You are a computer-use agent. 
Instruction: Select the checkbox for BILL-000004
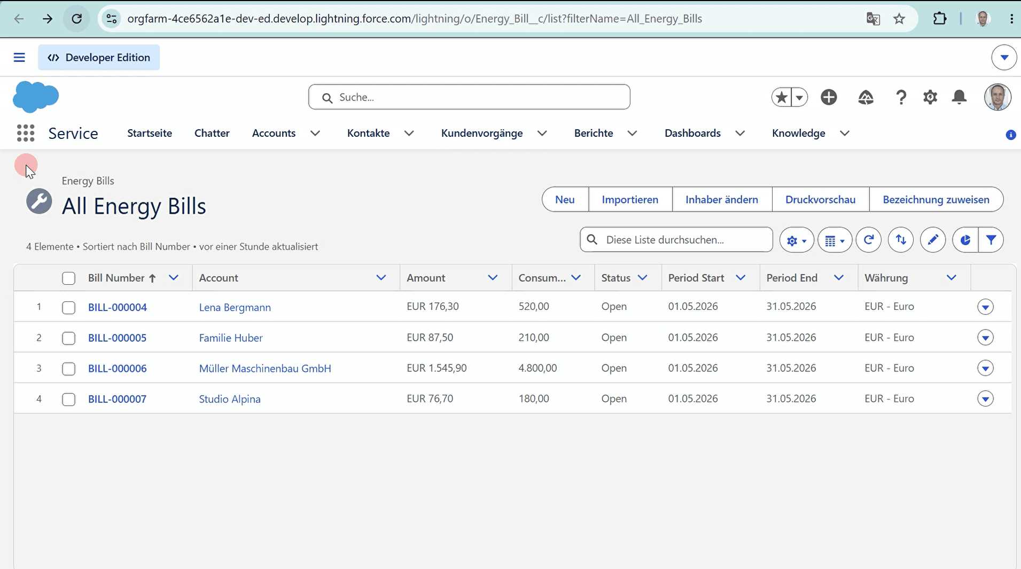pos(68,308)
